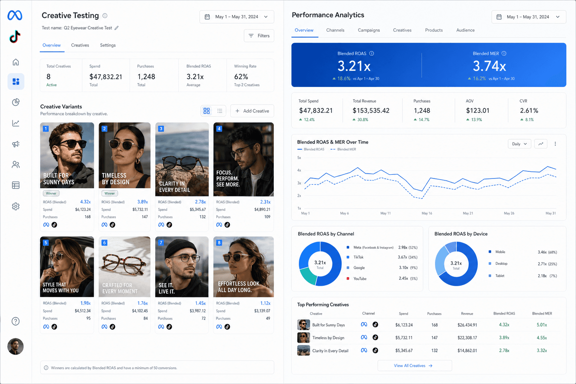Screen dimensions: 576x384
Task: Switch to the Channels analytics tab
Action: [335, 30]
